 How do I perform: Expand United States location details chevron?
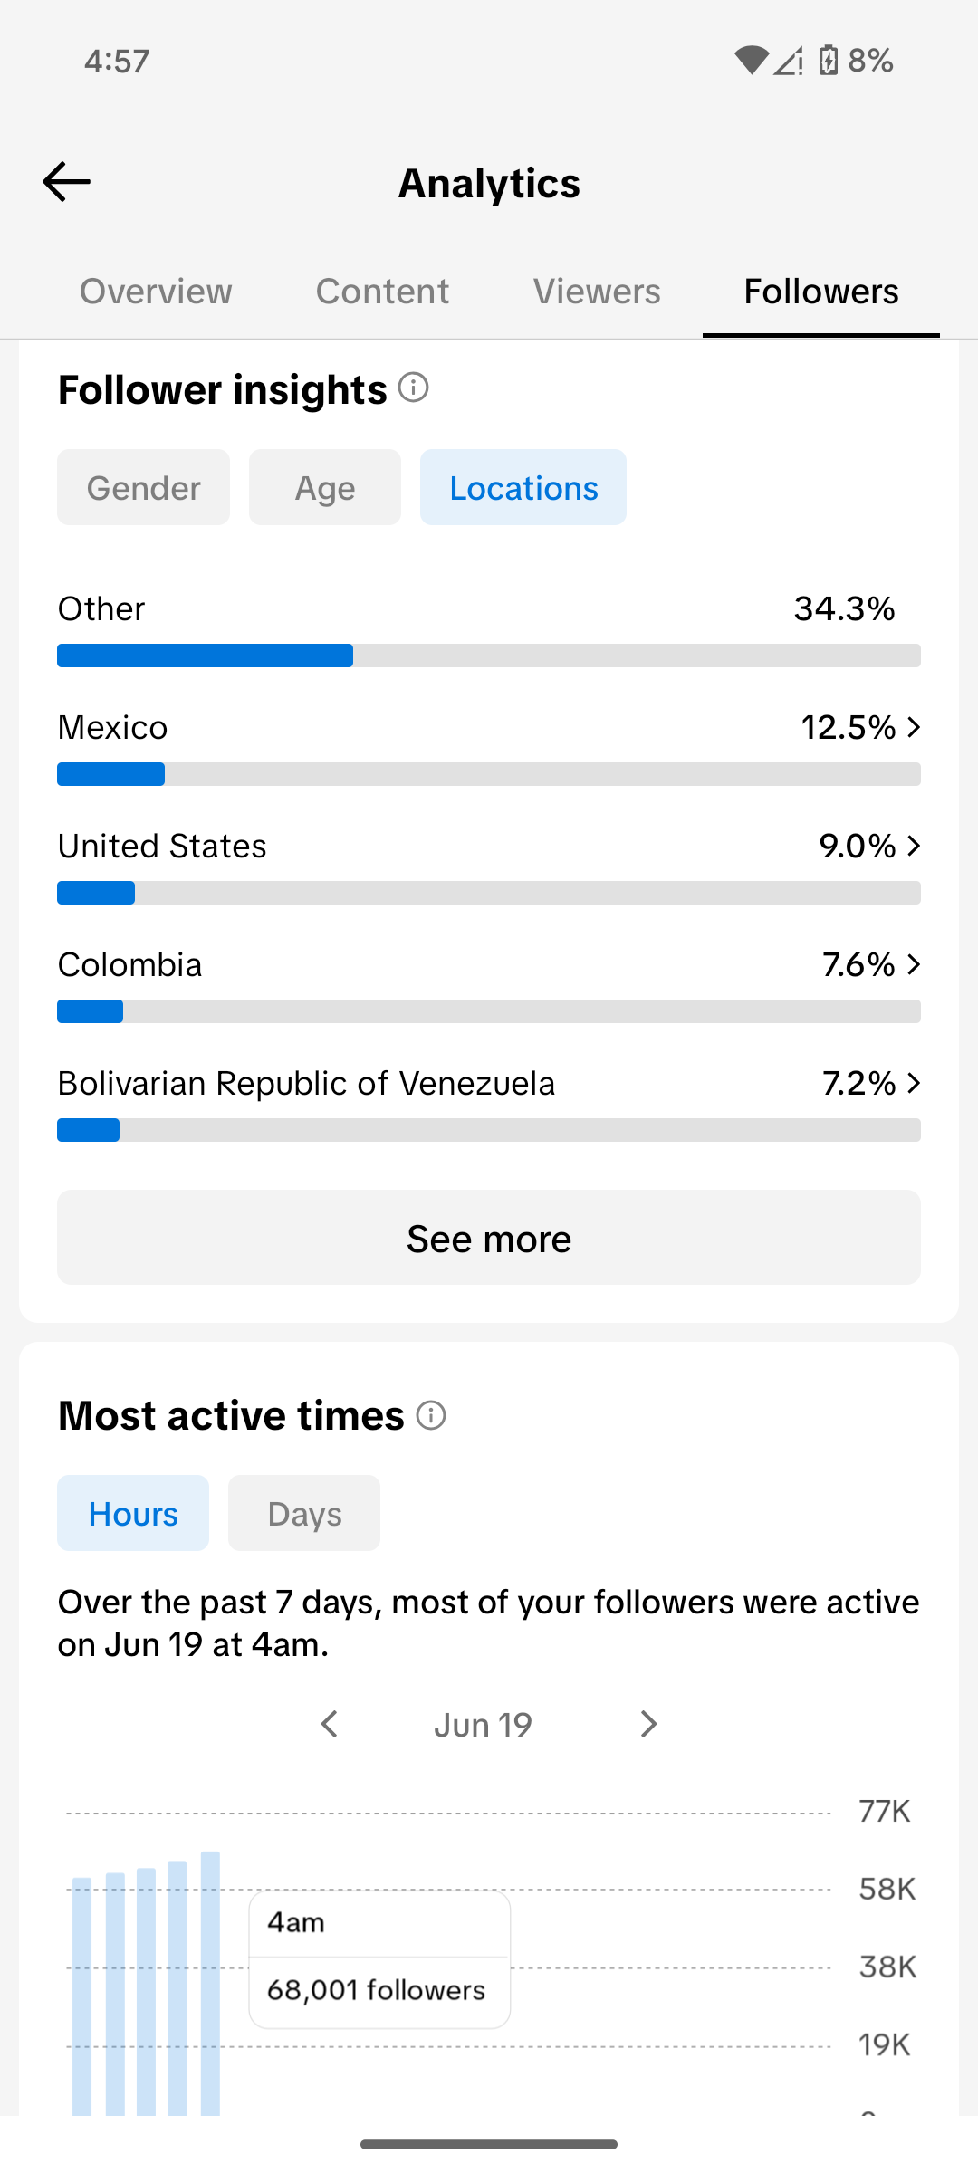914,846
